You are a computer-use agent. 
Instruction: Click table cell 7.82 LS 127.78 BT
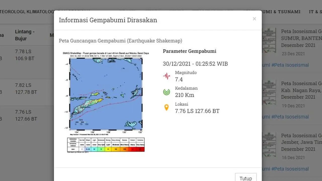point(26,89)
